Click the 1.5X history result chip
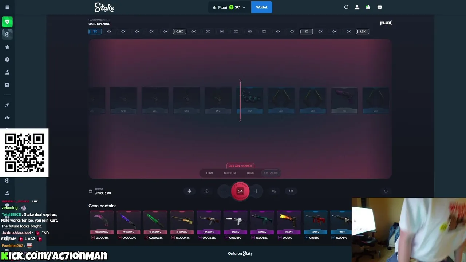This screenshot has width=466, height=262. [x=362, y=32]
